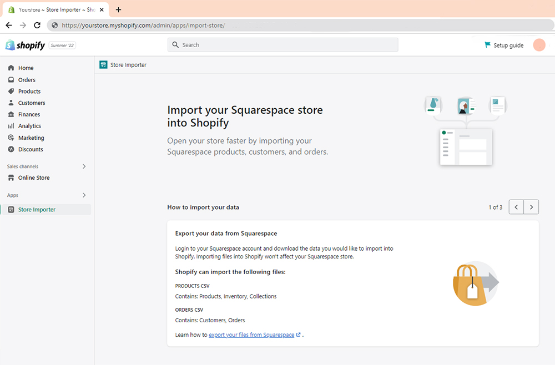Click the Finances bank icon
555x365 pixels.
tap(11, 114)
